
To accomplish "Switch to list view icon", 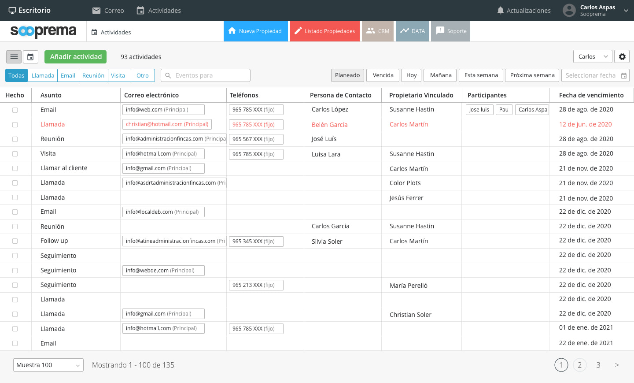I will pos(14,57).
